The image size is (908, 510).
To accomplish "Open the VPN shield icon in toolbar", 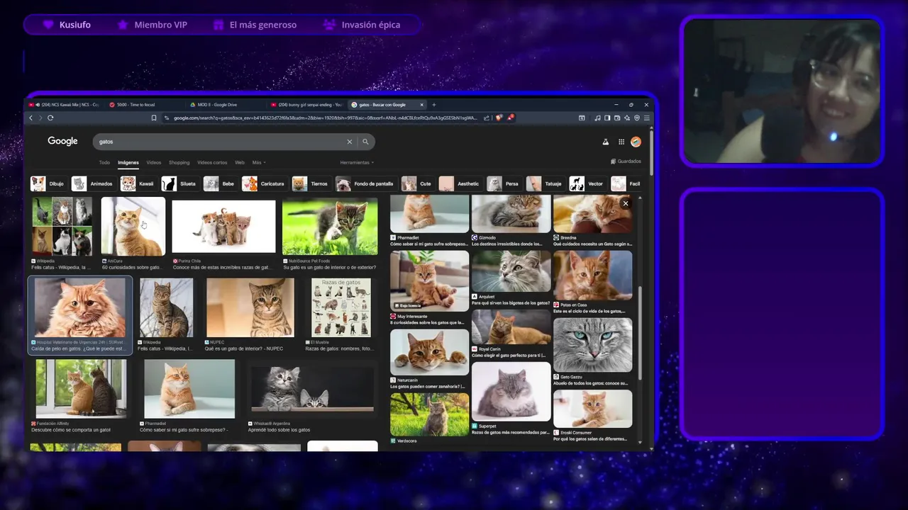I will point(637,118).
